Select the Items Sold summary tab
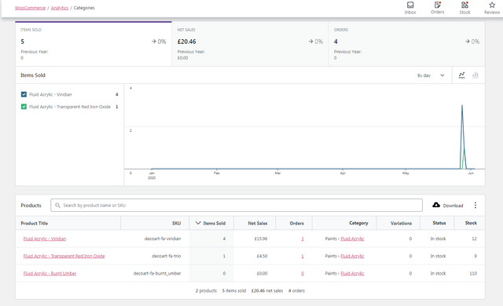This screenshot has height=306, width=503. 94,44
